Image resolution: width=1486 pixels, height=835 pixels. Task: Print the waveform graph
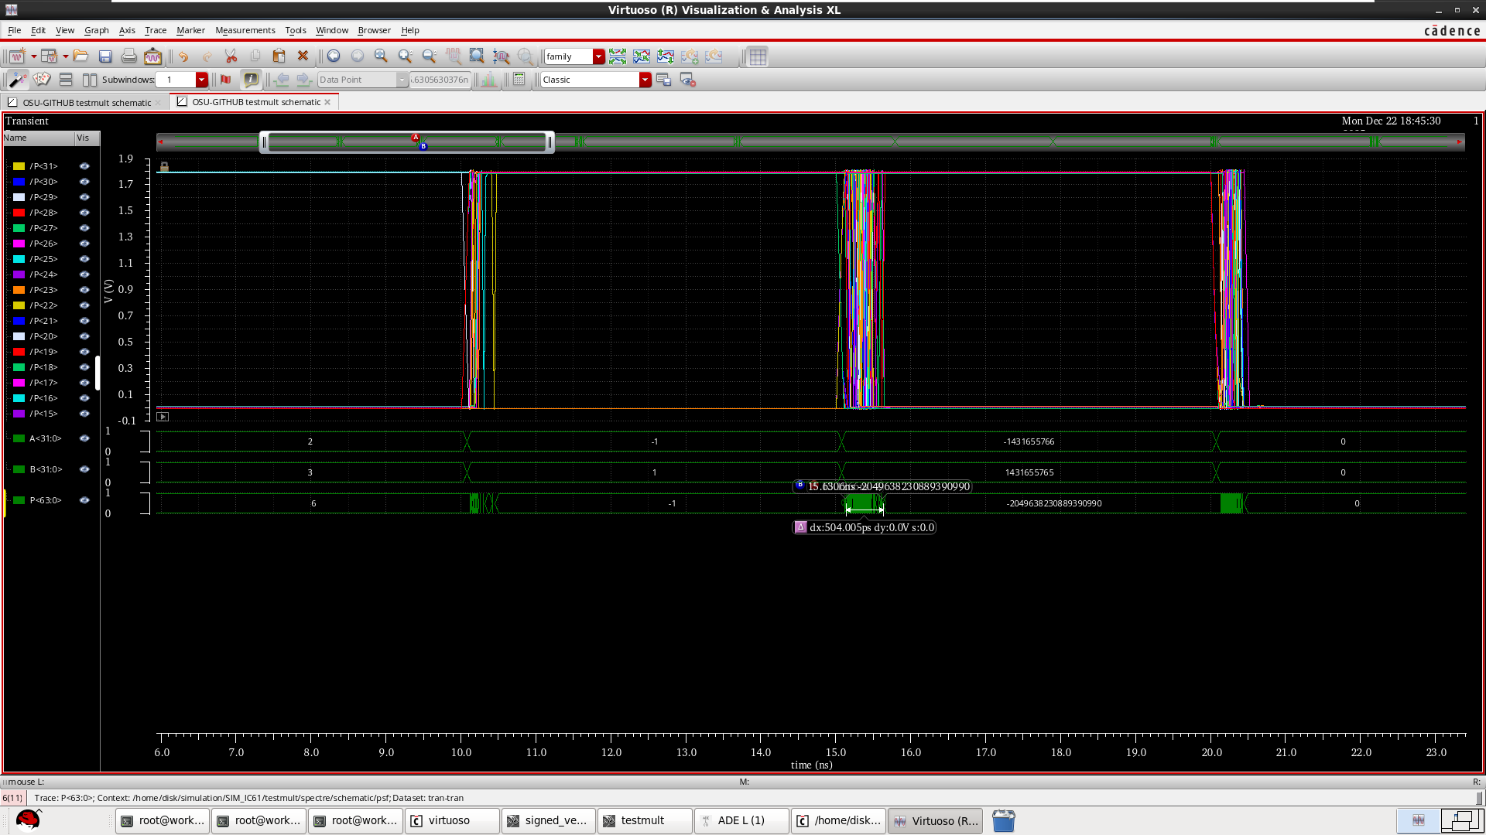click(128, 56)
